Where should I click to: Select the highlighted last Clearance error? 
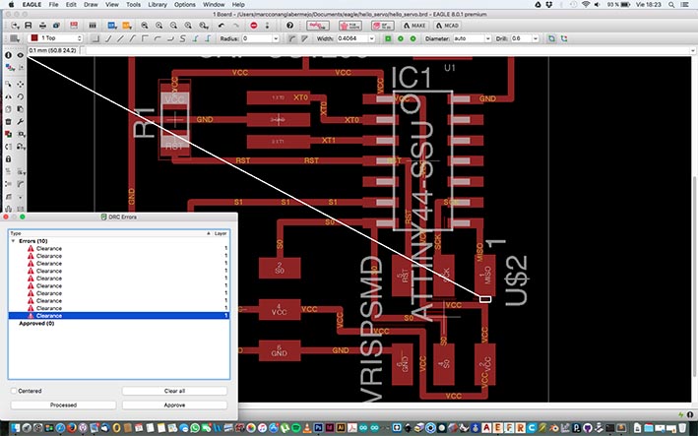tap(119, 316)
